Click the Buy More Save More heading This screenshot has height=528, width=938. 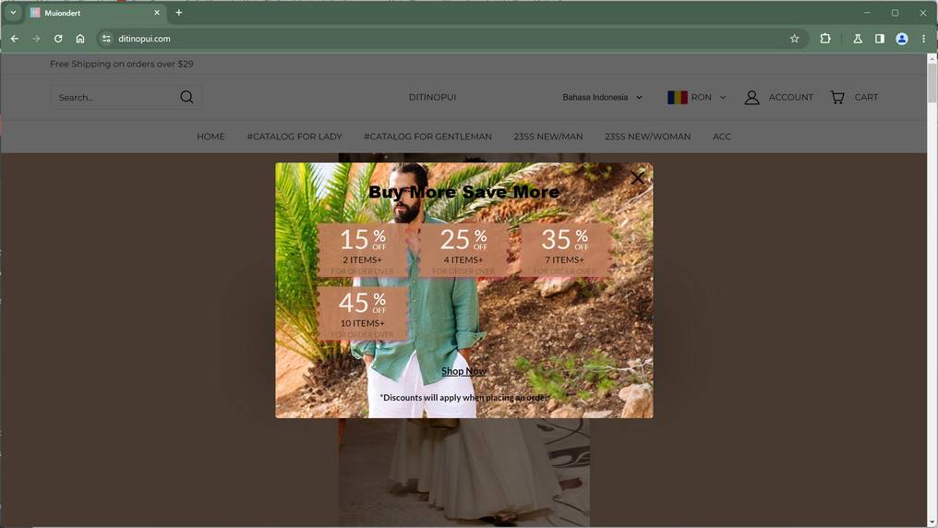tap(463, 192)
